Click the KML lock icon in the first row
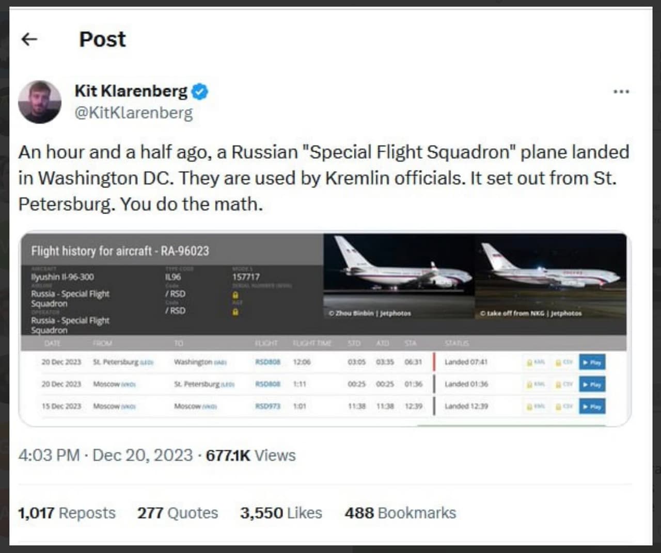 (x=536, y=362)
